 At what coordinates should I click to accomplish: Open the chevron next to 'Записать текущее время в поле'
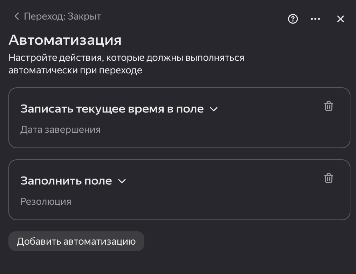tap(214, 109)
